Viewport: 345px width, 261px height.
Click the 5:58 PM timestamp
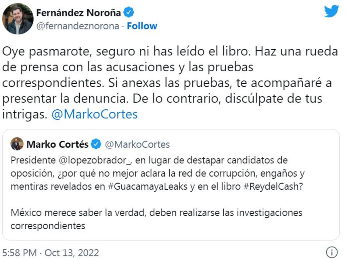pyautogui.click(x=19, y=253)
